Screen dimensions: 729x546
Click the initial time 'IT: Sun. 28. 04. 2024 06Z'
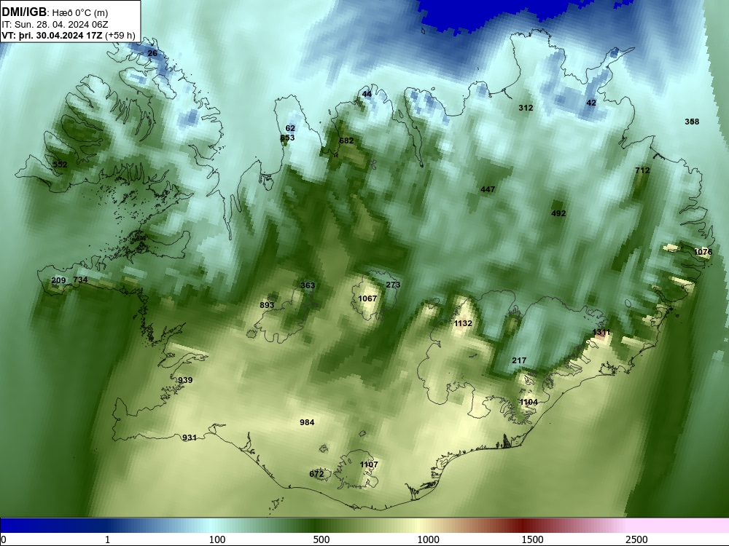(x=55, y=25)
